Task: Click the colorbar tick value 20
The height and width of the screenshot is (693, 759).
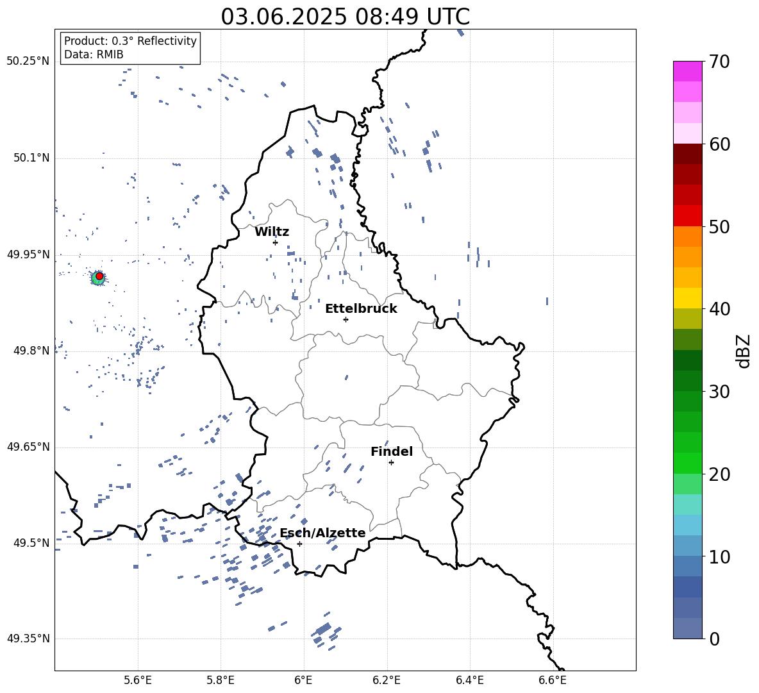Action: [719, 474]
